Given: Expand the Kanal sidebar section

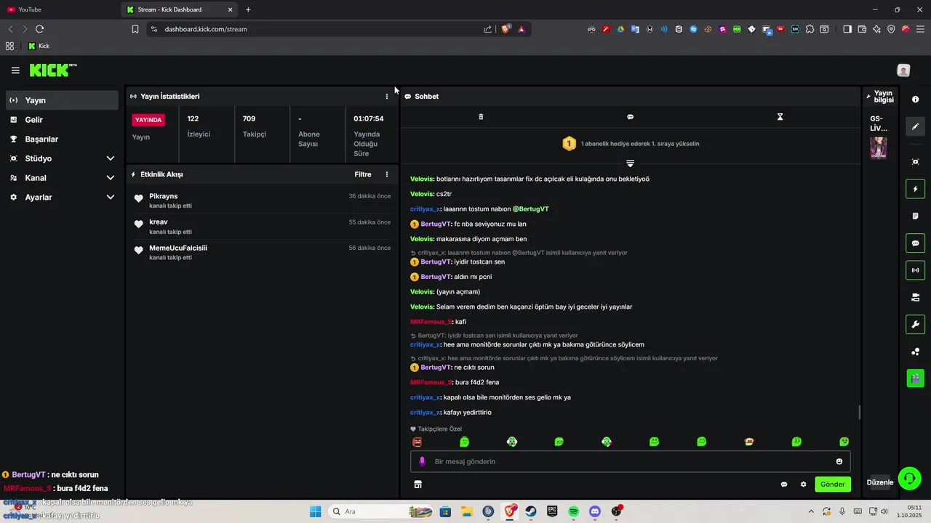Looking at the screenshot, I should (x=61, y=178).
